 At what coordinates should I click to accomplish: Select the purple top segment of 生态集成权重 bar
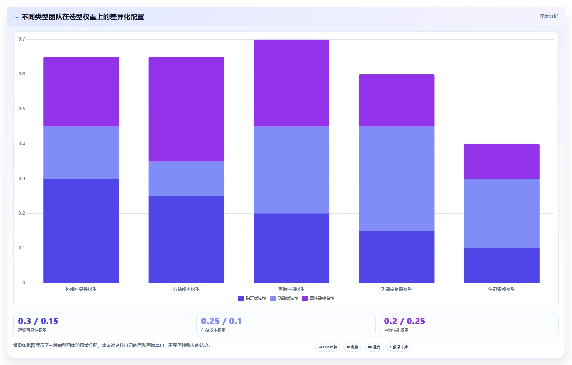click(501, 161)
